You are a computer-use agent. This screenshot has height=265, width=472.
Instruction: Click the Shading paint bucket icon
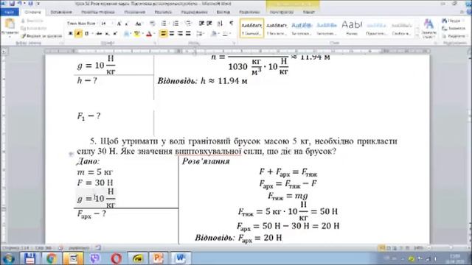pos(214,34)
